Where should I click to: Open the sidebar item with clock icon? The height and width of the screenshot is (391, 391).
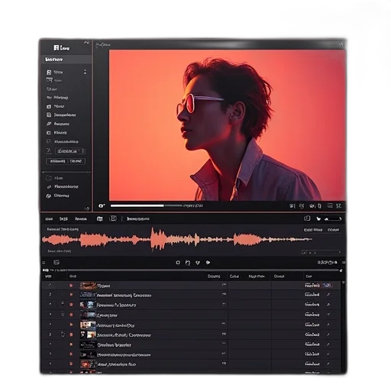54,178
